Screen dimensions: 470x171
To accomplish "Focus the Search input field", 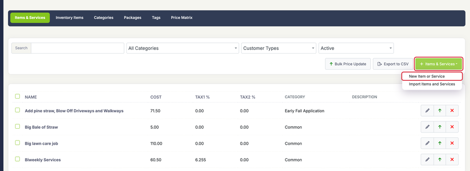I will (78, 48).
